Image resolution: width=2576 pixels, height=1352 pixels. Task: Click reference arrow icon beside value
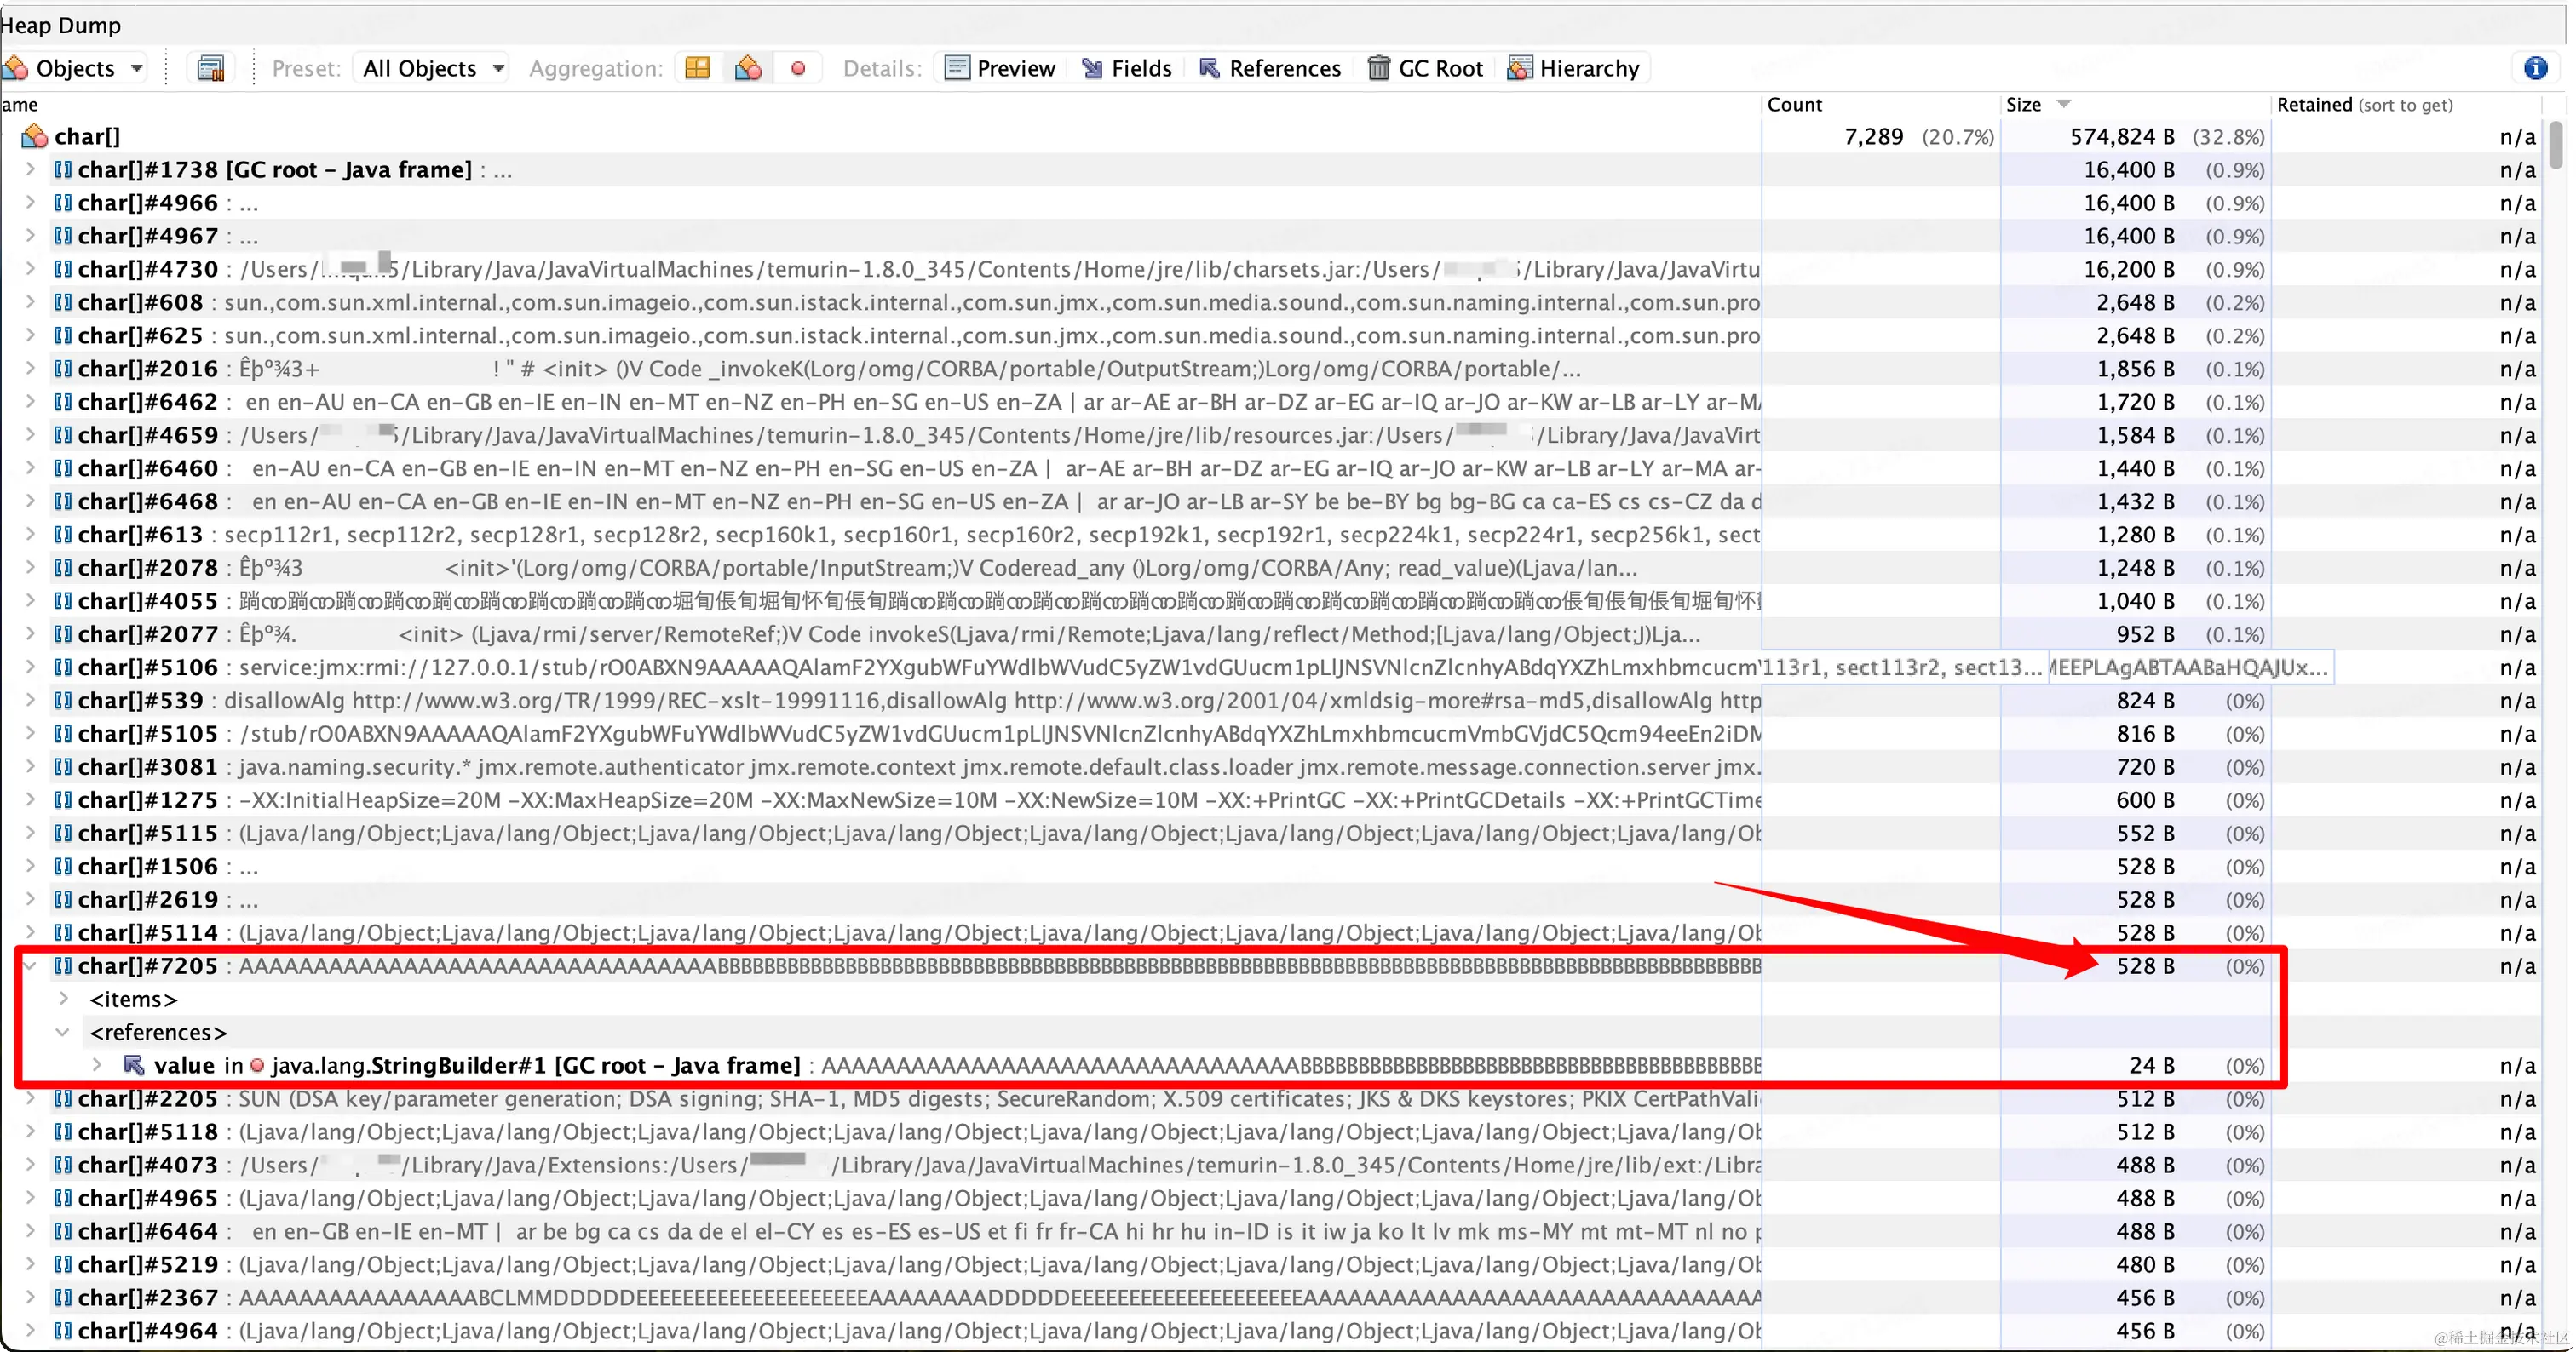133,1065
